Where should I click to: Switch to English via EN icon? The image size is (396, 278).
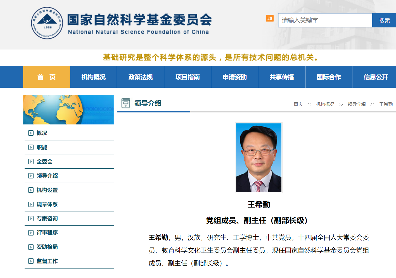click(x=270, y=18)
